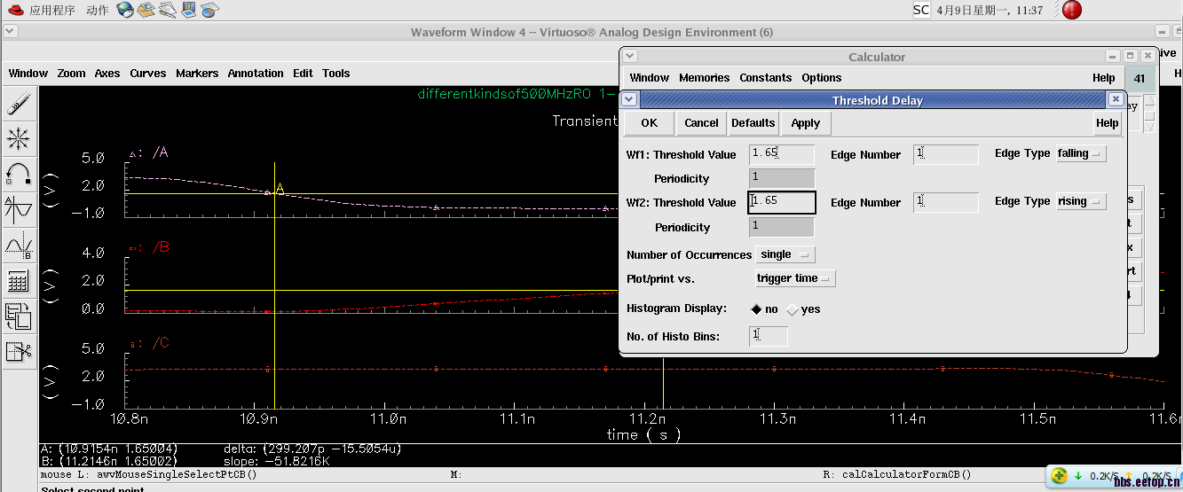Click the Wf1 Threshold Value input field
This screenshot has width=1183, height=492.
781,154
